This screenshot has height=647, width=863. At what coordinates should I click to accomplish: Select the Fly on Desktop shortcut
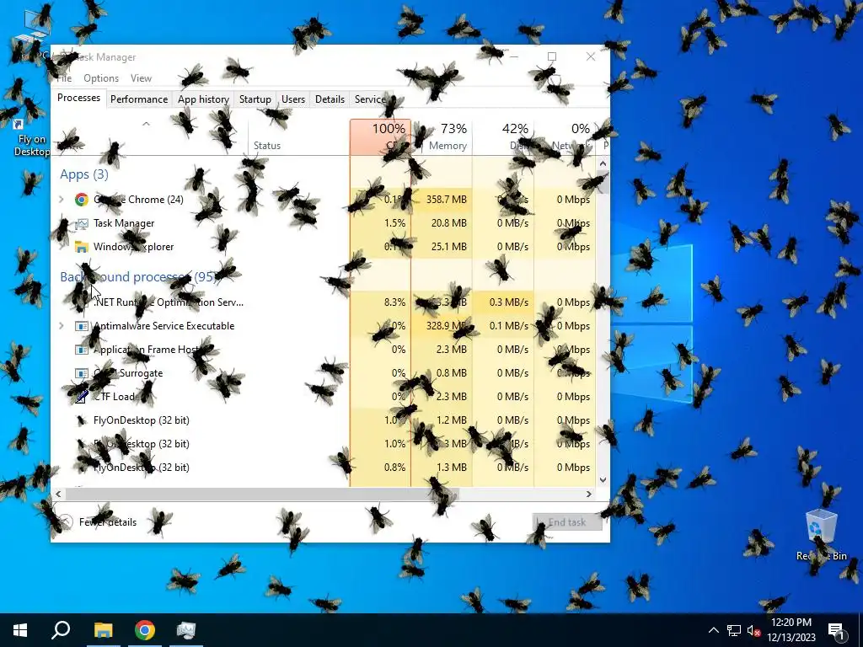[x=31, y=136]
